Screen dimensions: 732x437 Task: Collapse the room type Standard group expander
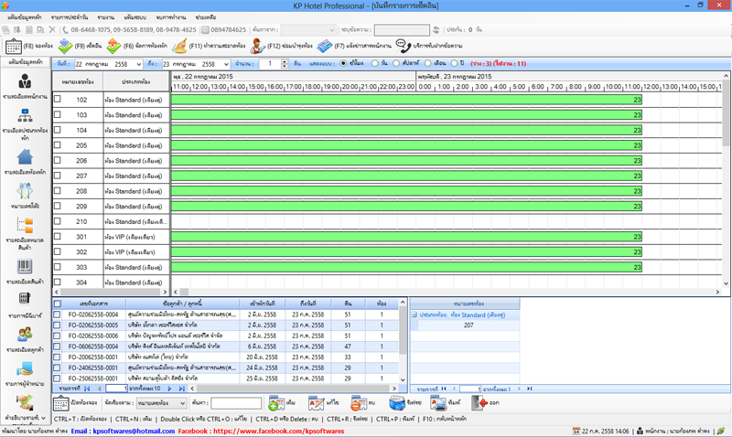tap(414, 314)
